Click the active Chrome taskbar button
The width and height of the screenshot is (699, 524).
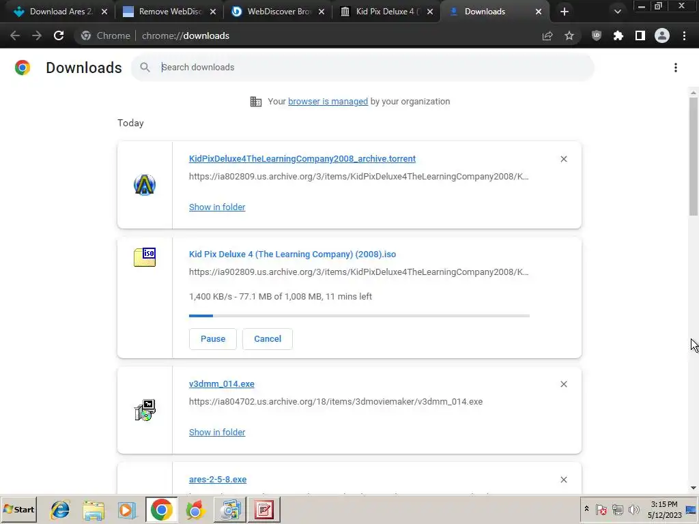click(161, 510)
